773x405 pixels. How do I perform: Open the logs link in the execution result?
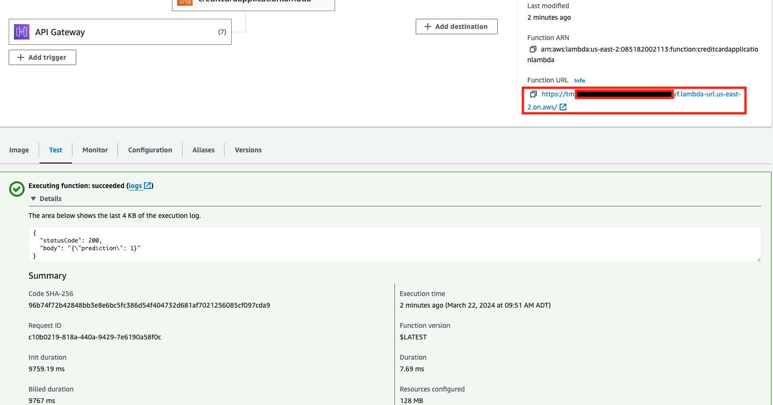click(135, 186)
